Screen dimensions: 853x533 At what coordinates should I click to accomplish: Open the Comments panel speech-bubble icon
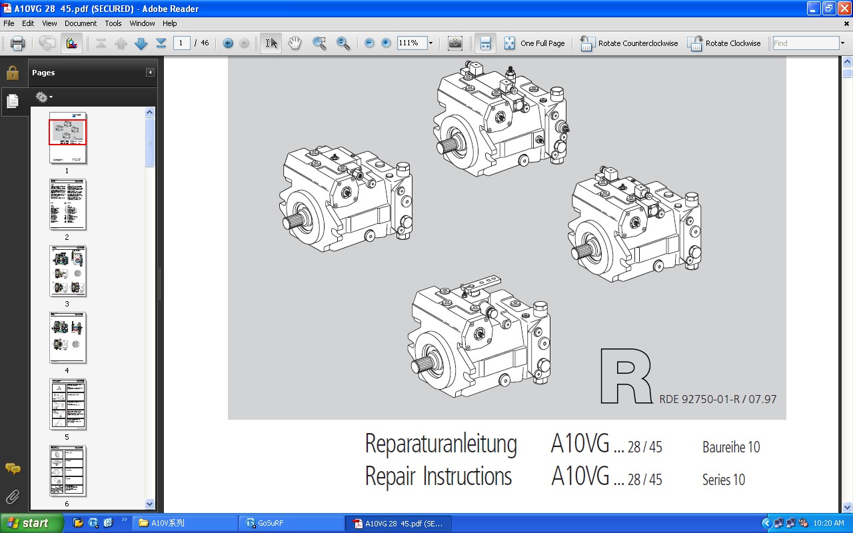click(13, 468)
